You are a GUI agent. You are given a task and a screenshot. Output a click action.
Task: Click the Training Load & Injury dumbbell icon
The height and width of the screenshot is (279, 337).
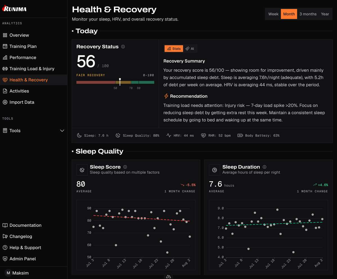tap(5, 68)
